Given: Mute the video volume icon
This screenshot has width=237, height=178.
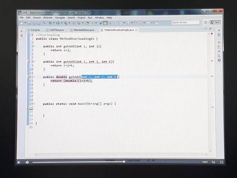Looking at the screenshot, I should click(27, 162).
